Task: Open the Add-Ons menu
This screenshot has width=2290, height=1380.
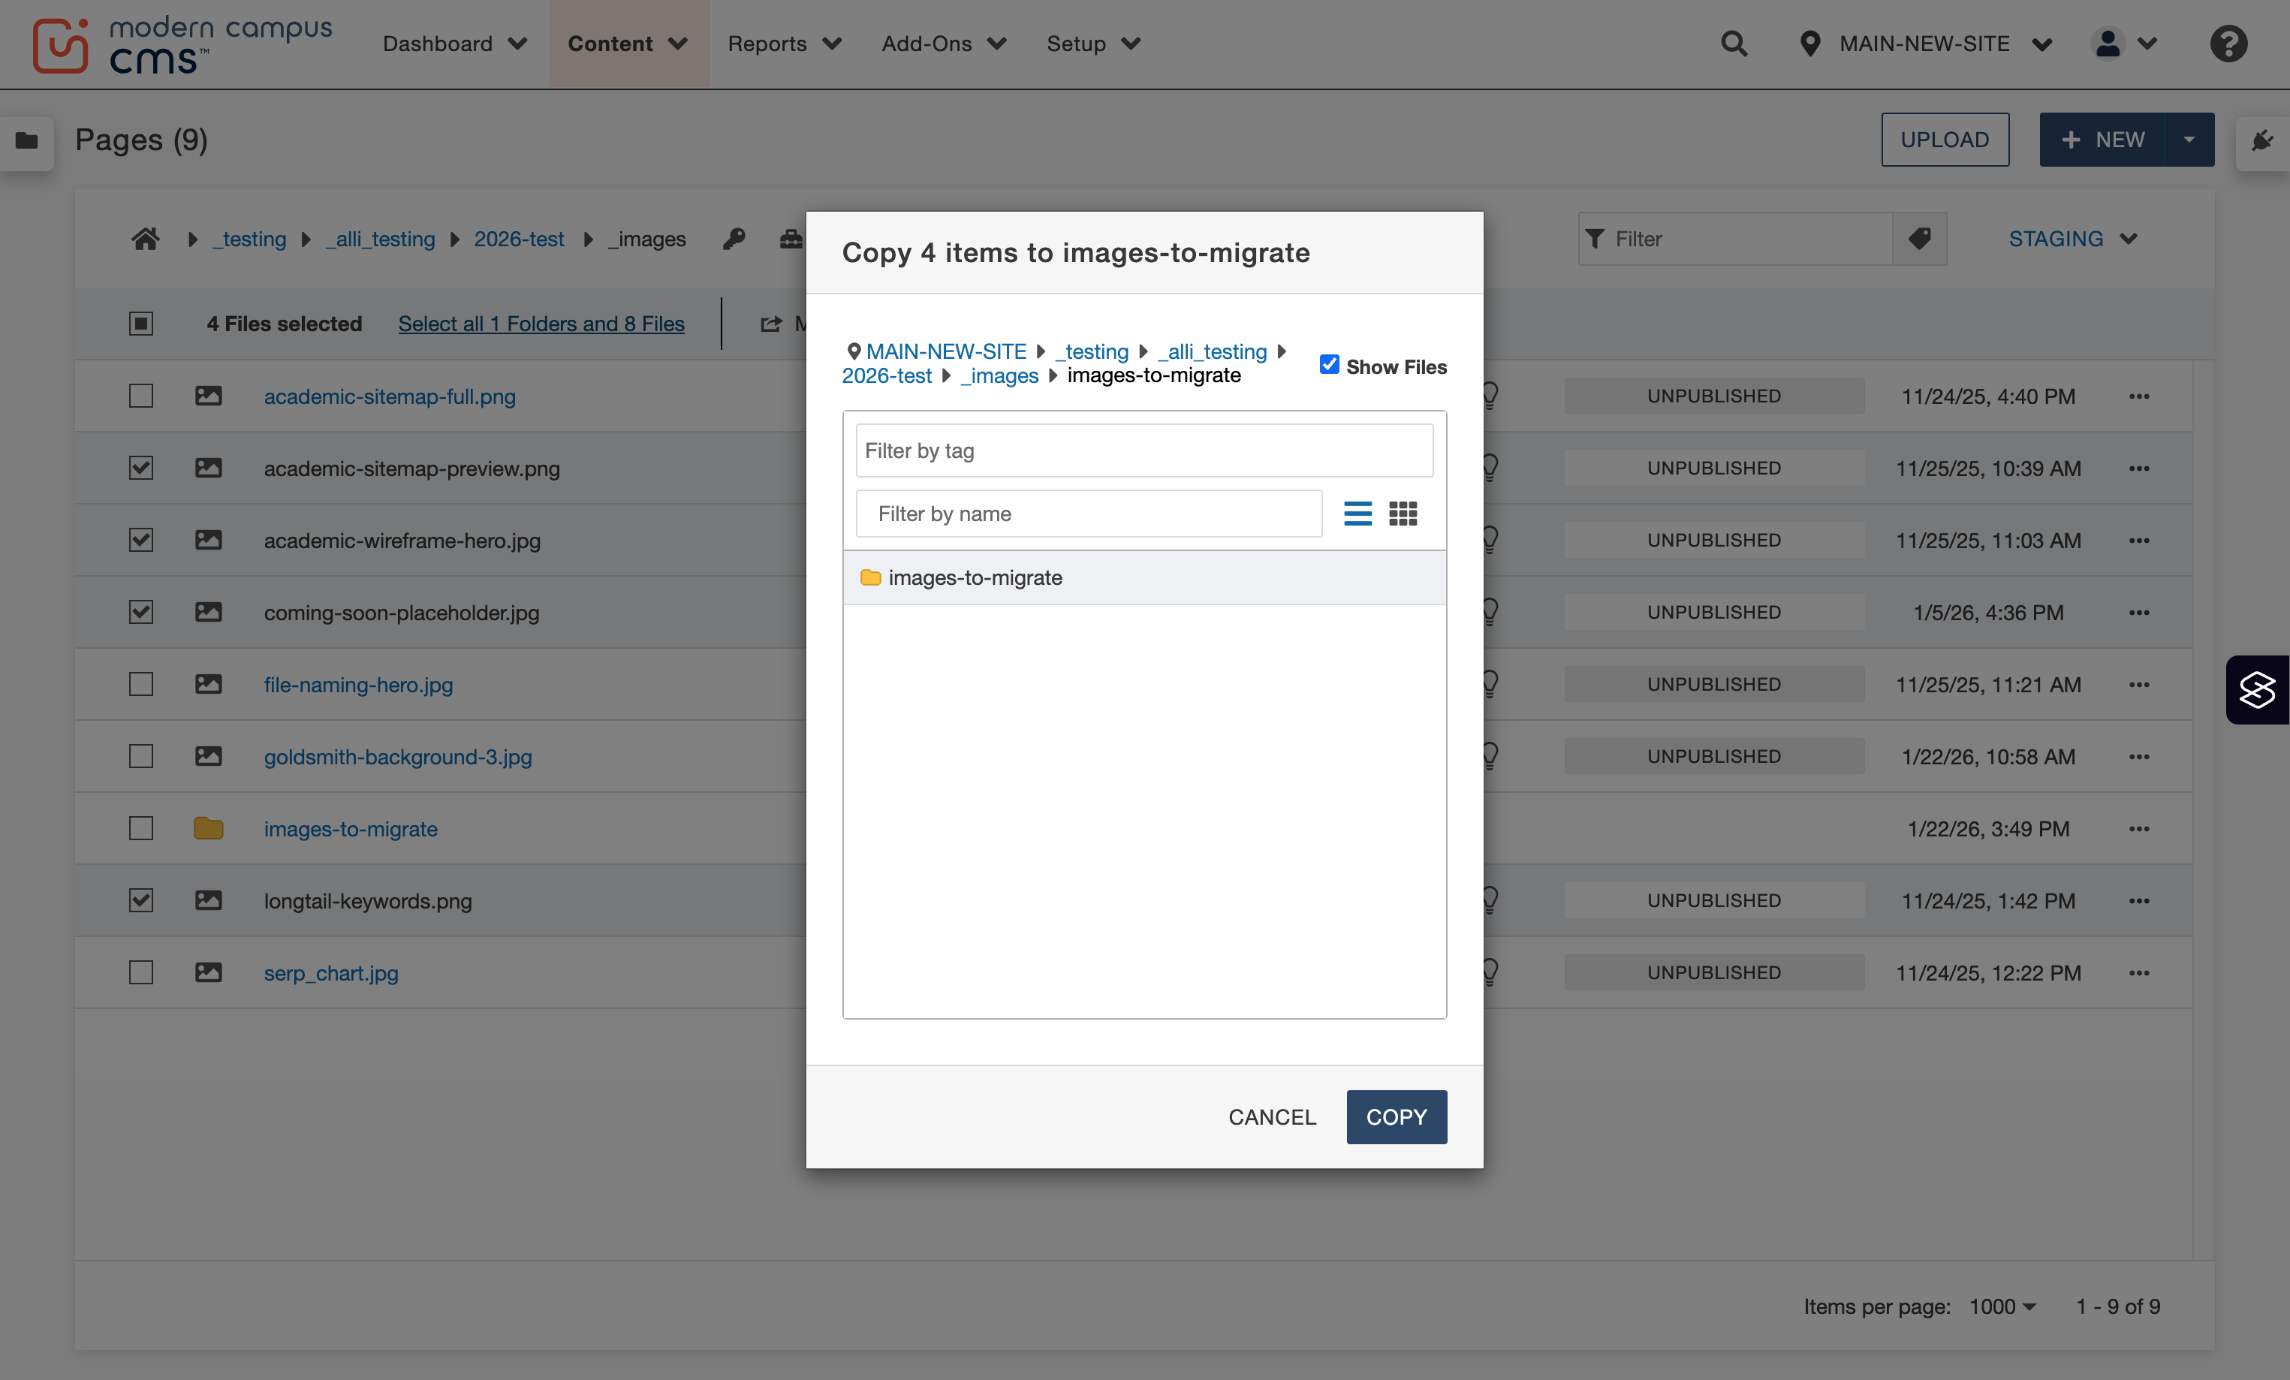Action: tap(943, 44)
